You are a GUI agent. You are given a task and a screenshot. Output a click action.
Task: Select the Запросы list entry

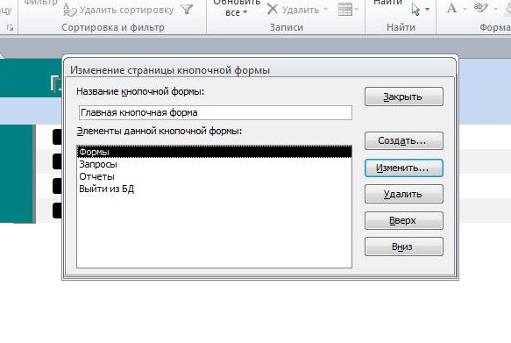pyautogui.click(x=215, y=164)
